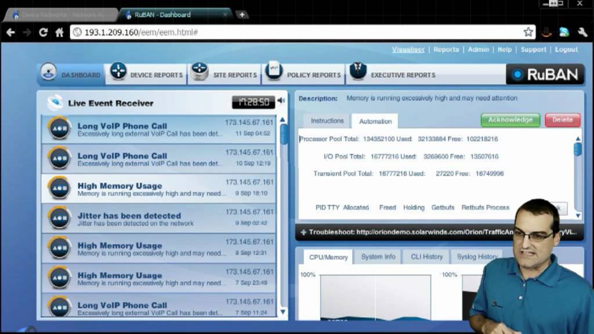Screen dimensions: 594x334
Task: Click event icon of 7 Sep 11:24 VoIP call
Action: [x=60, y=307]
